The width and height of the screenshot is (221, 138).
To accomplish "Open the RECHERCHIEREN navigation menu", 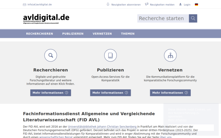I will [39, 33].
